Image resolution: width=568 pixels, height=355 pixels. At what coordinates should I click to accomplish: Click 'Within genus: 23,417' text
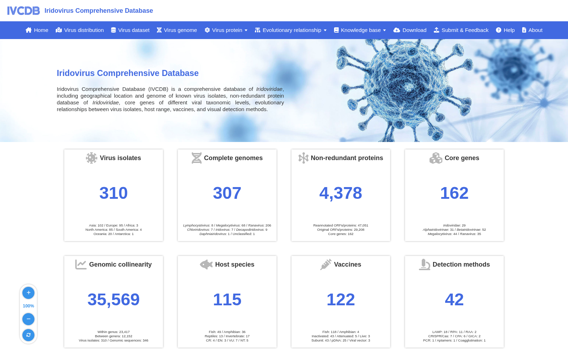tap(114, 332)
